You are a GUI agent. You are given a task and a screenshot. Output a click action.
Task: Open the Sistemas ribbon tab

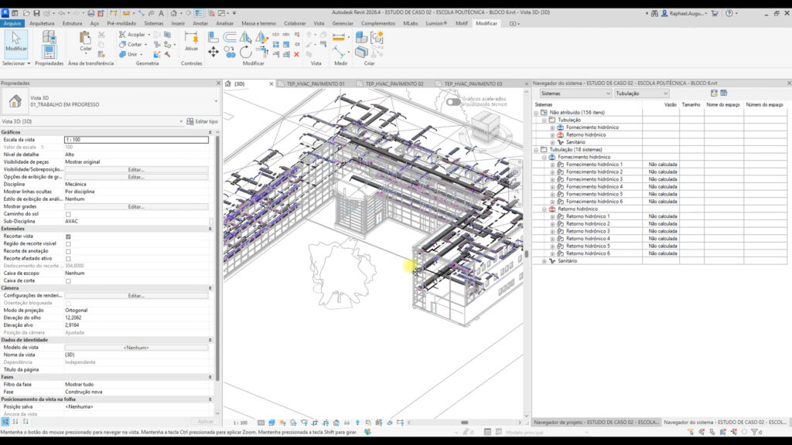click(154, 23)
